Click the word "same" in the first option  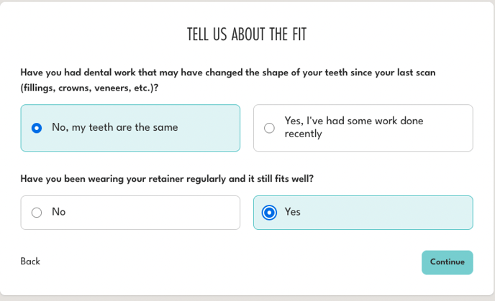point(164,127)
